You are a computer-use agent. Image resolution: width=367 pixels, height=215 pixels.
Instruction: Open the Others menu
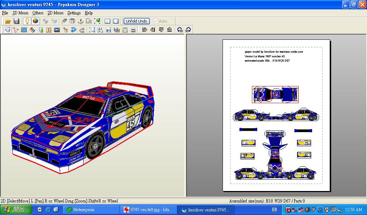click(38, 13)
